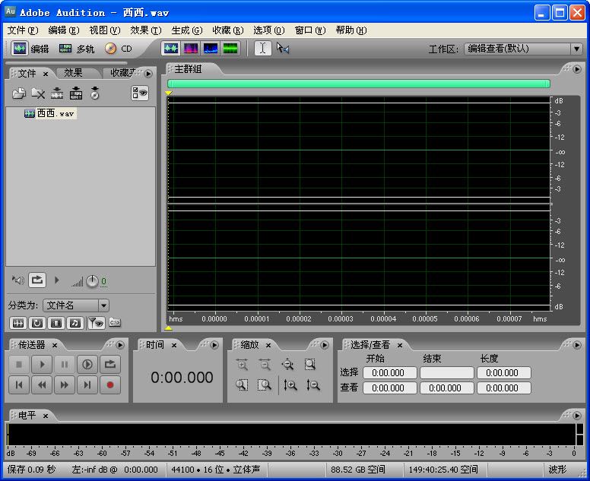Select spectral frequency display icon
This screenshot has width=590, height=481.
pos(190,48)
